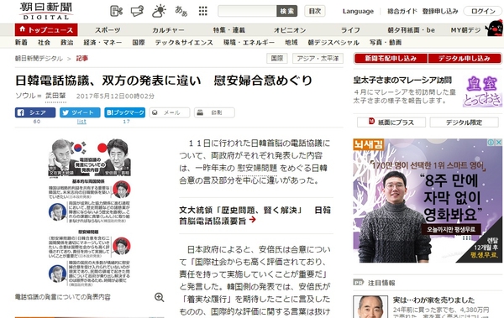Open the Language selector

tap(358, 11)
